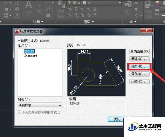This screenshot has height=137, width=165.
Task: Click the lineweight icon in properties panel
Action: [157, 9]
